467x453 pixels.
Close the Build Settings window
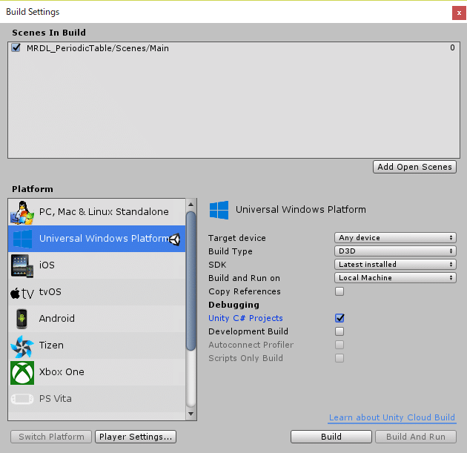[x=459, y=13]
